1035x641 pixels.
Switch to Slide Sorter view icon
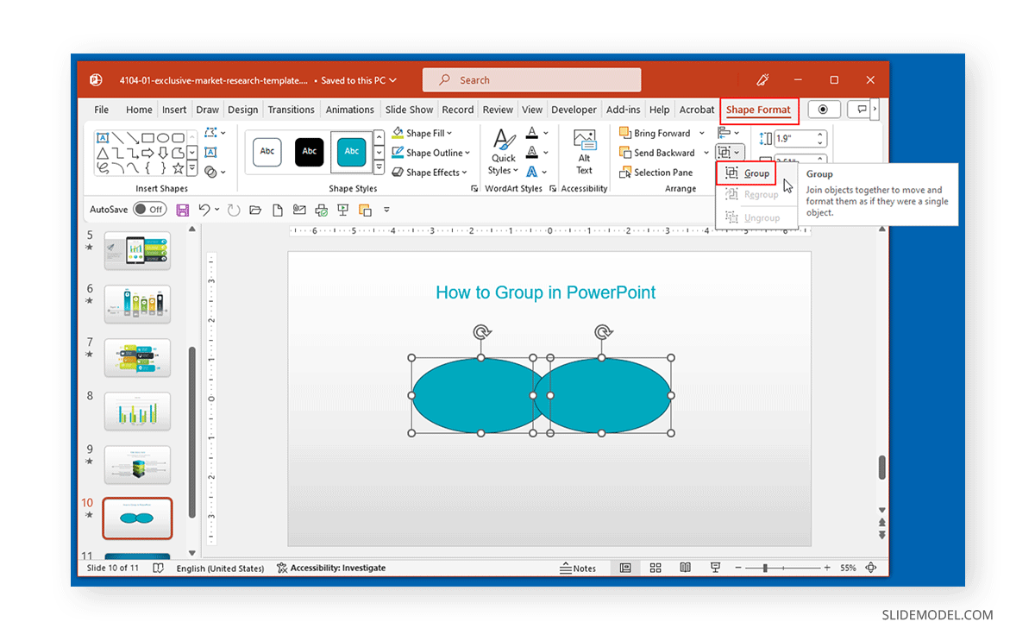point(655,568)
